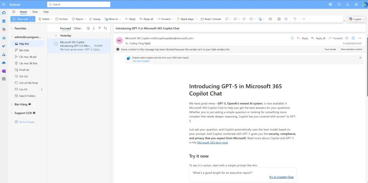The height and width of the screenshot is (183, 368).
Task: Open the See sales insights link
Action: 141,61
